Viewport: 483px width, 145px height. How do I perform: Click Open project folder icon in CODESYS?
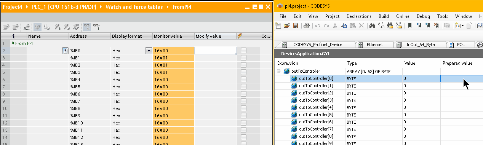(x=287, y=26)
